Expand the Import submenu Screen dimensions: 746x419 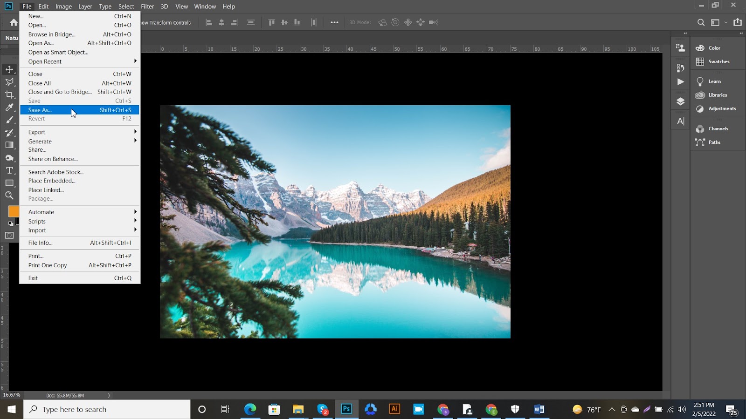click(80, 230)
